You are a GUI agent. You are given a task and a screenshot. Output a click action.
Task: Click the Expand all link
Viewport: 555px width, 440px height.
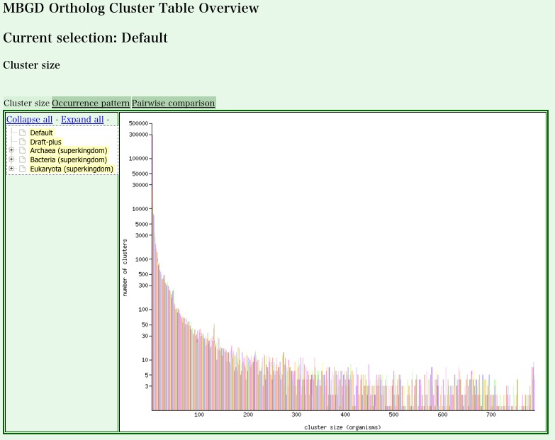coord(82,120)
